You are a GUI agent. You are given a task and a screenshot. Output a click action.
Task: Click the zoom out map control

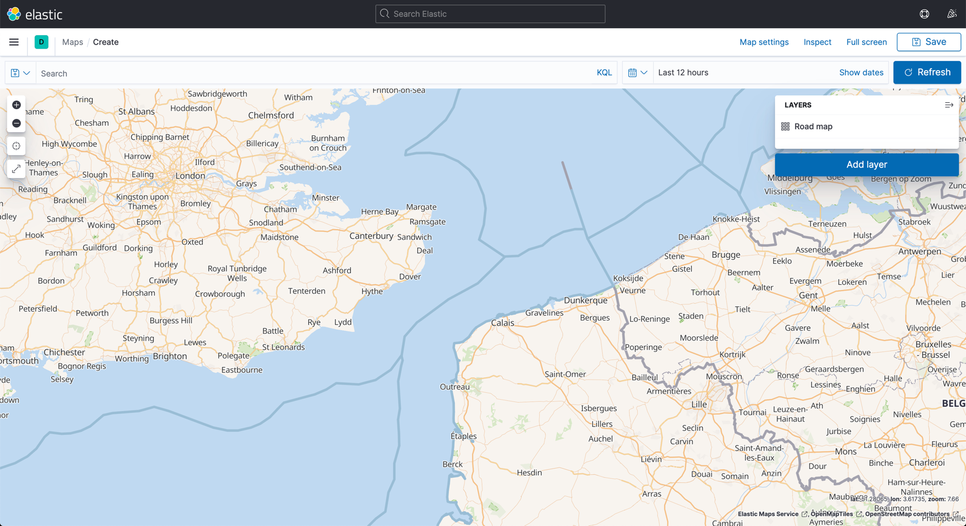pyautogui.click(x=16, y=123)
